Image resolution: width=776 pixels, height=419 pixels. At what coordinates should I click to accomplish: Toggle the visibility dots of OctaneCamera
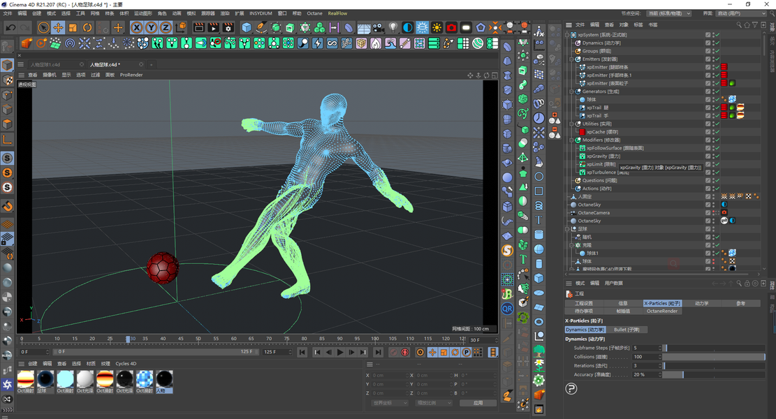pyautogui.click(x=713, y=213)
